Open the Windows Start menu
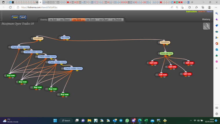 pyautogui.click(x=55, y=121)
